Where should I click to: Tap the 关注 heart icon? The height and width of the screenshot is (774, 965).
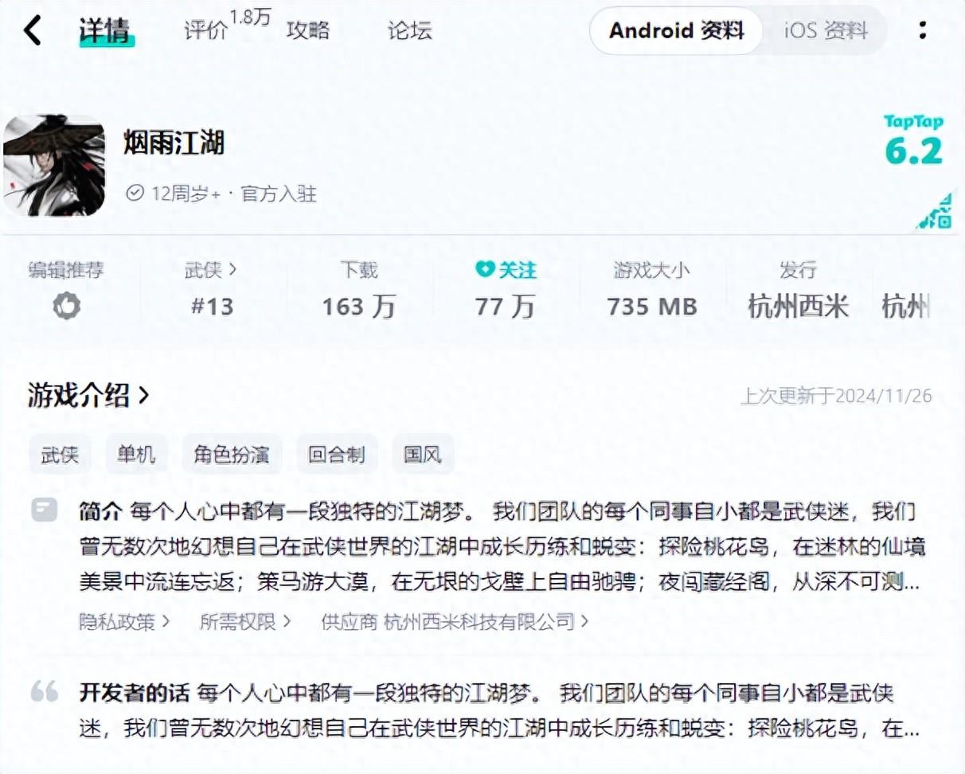pyautogui.click(x=485, y=271)
